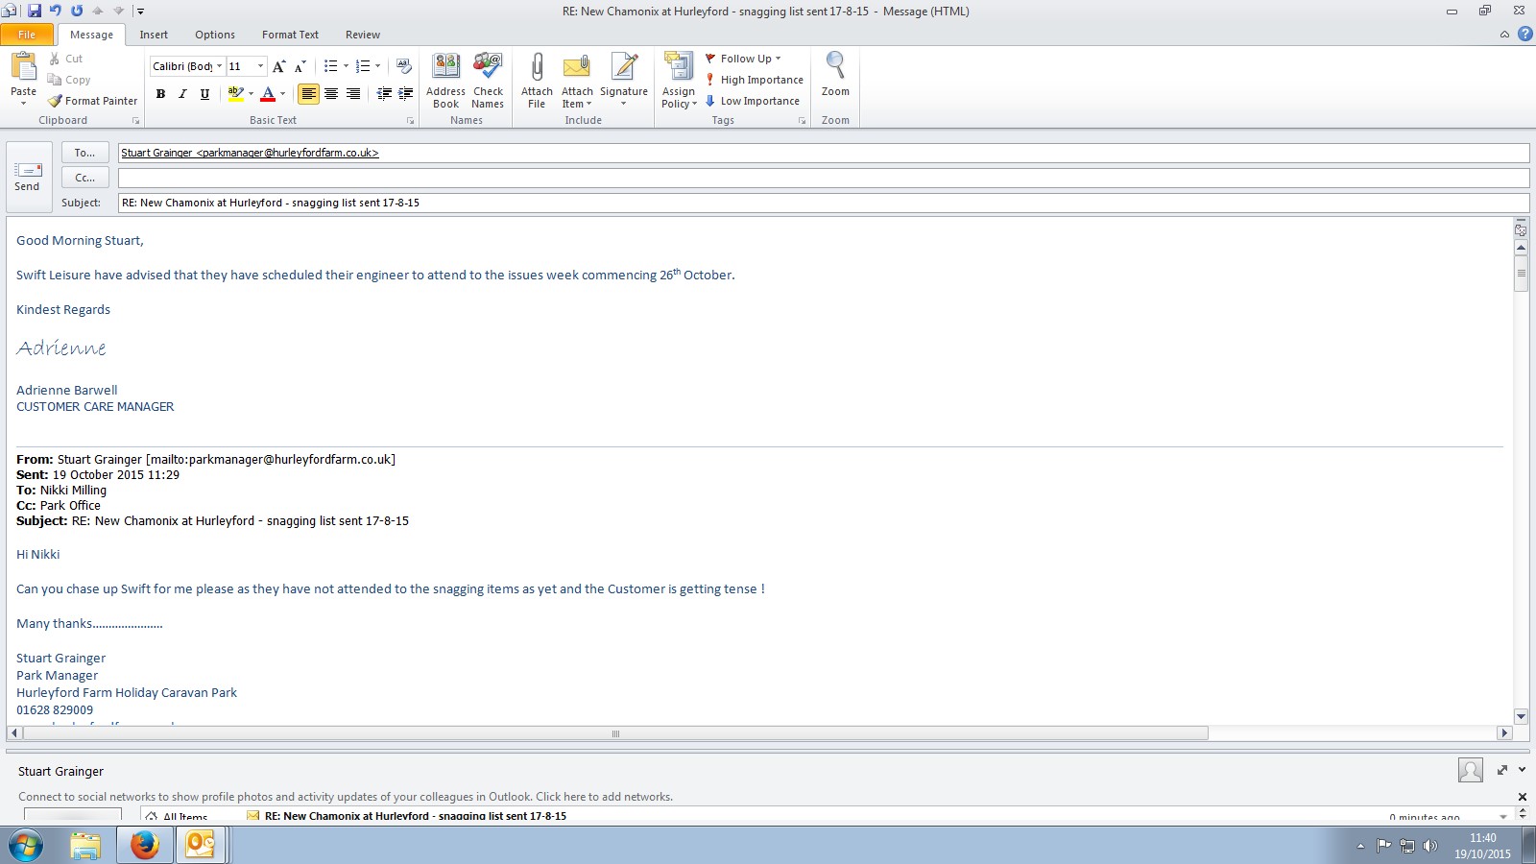Viewport: 1536px width, 864px height.
Task: Click the To... recipients button
Action: point(84,153)
